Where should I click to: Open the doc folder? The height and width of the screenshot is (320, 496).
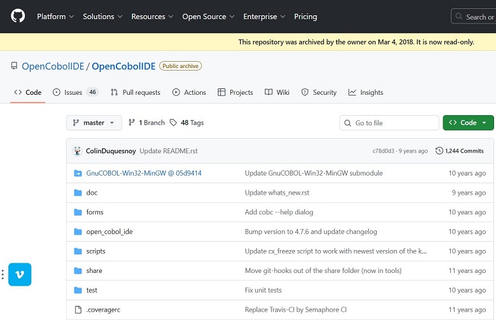(x=92, y=193)
